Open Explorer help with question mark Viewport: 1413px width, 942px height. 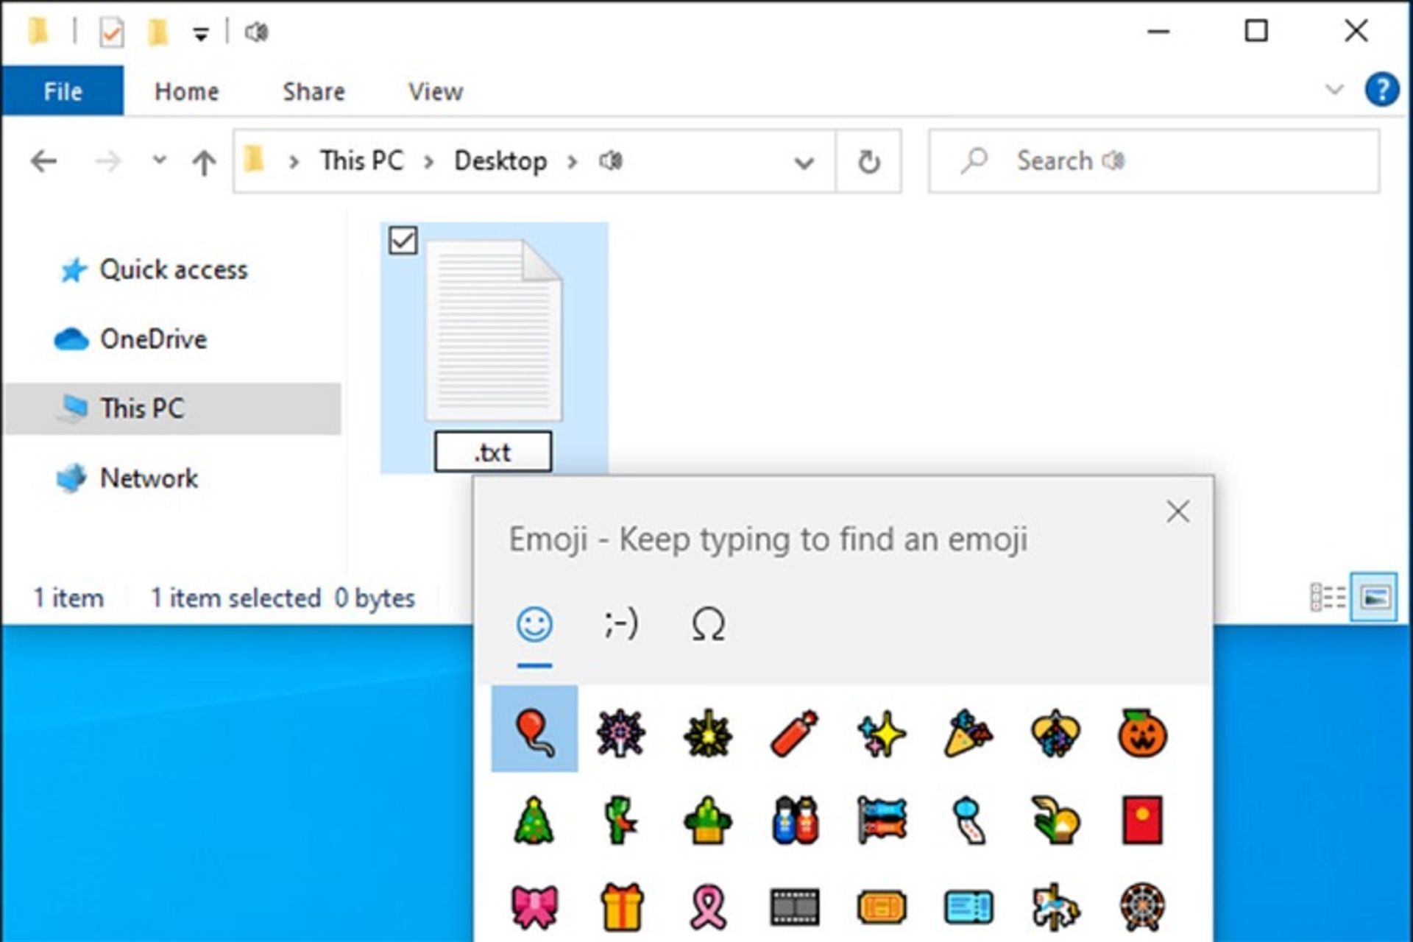click(x=1382, y=90)
